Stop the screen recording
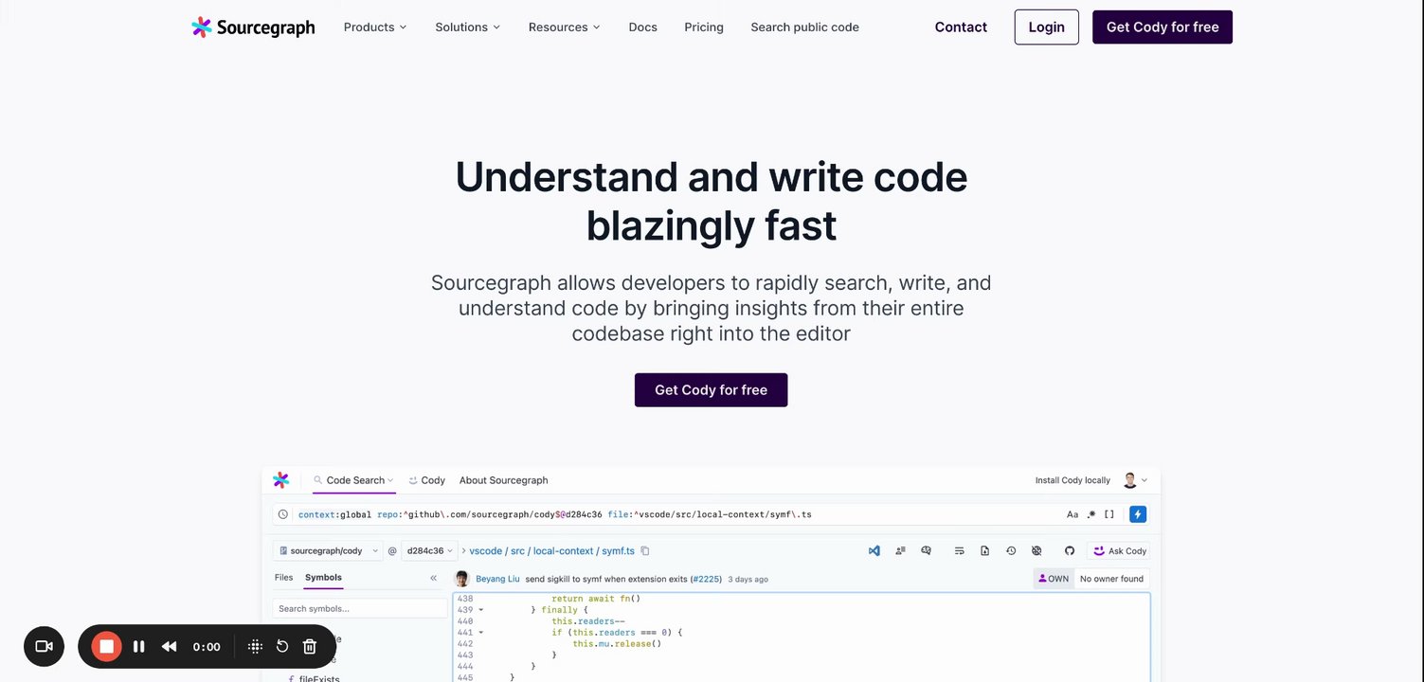The image size is (1424, 682). [x=106, y=646]
